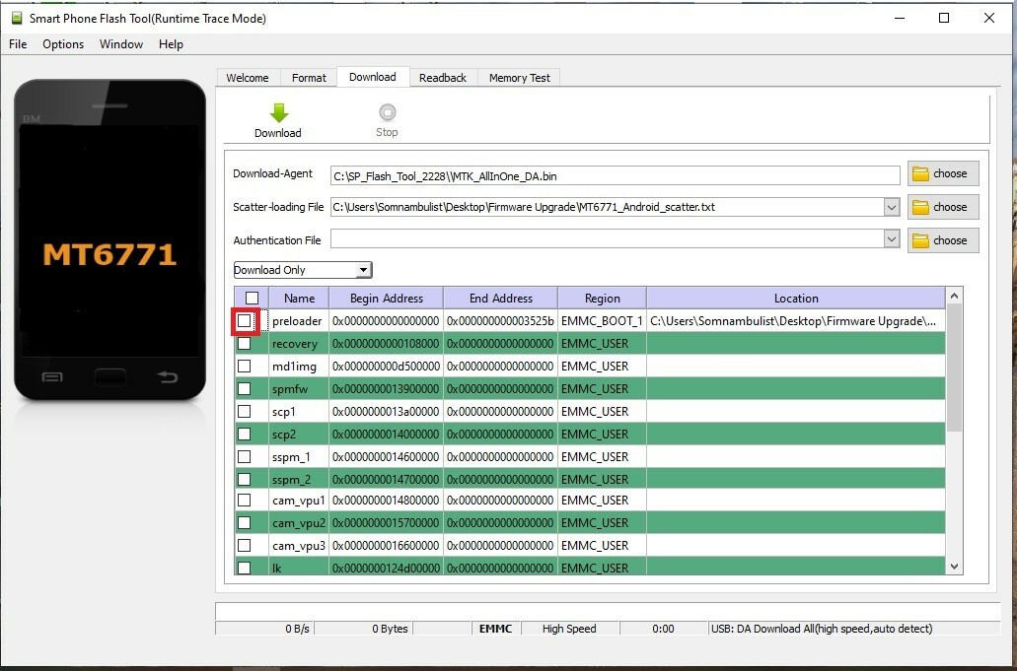Expand the Scatter-loading File path dropdown
Image resolution: width=1017 pixels, height=671 pixels.
pyautogui.click(x=892, y=208)
